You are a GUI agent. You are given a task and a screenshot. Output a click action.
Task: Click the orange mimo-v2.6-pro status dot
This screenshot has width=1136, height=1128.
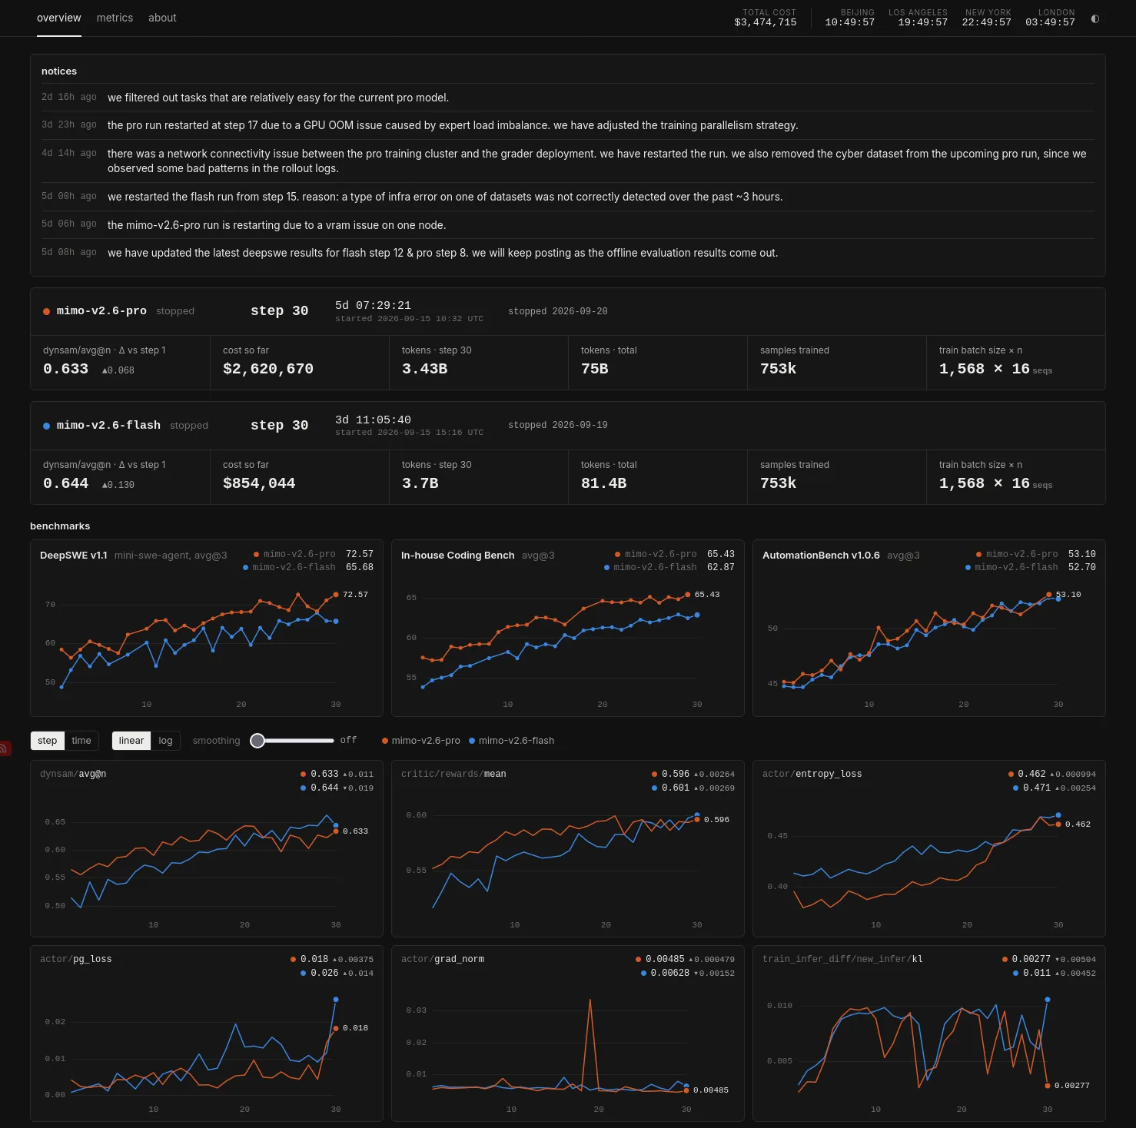click(46, 311)
